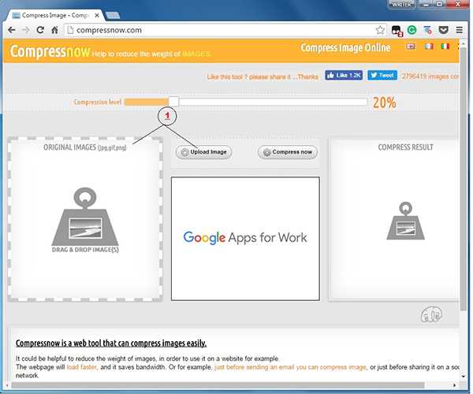The image size is (473, 394).
Task: Open the extension icon with red badge
Action: [397, 31]
